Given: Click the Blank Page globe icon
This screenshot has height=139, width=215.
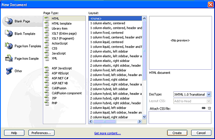Looking at the screenshot, I should [9, 21].
